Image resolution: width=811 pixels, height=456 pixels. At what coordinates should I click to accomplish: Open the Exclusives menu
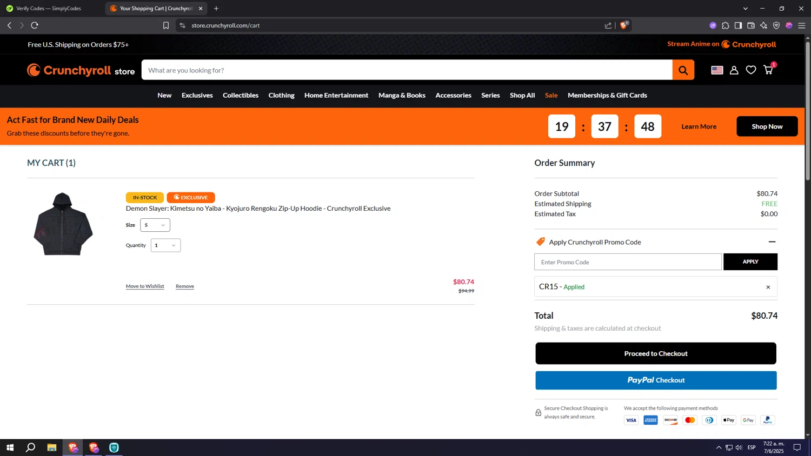(x=197, y=95)
